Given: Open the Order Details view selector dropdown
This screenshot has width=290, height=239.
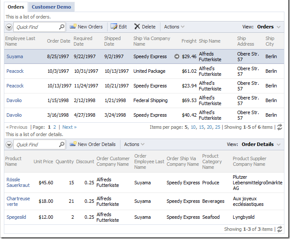Looking at the screenshot, I should (x=261, y=144).
